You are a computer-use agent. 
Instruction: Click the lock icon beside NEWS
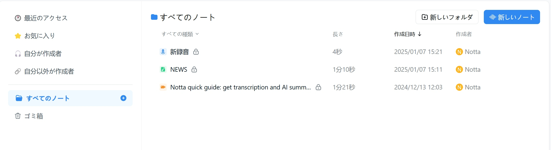point(194,69)
